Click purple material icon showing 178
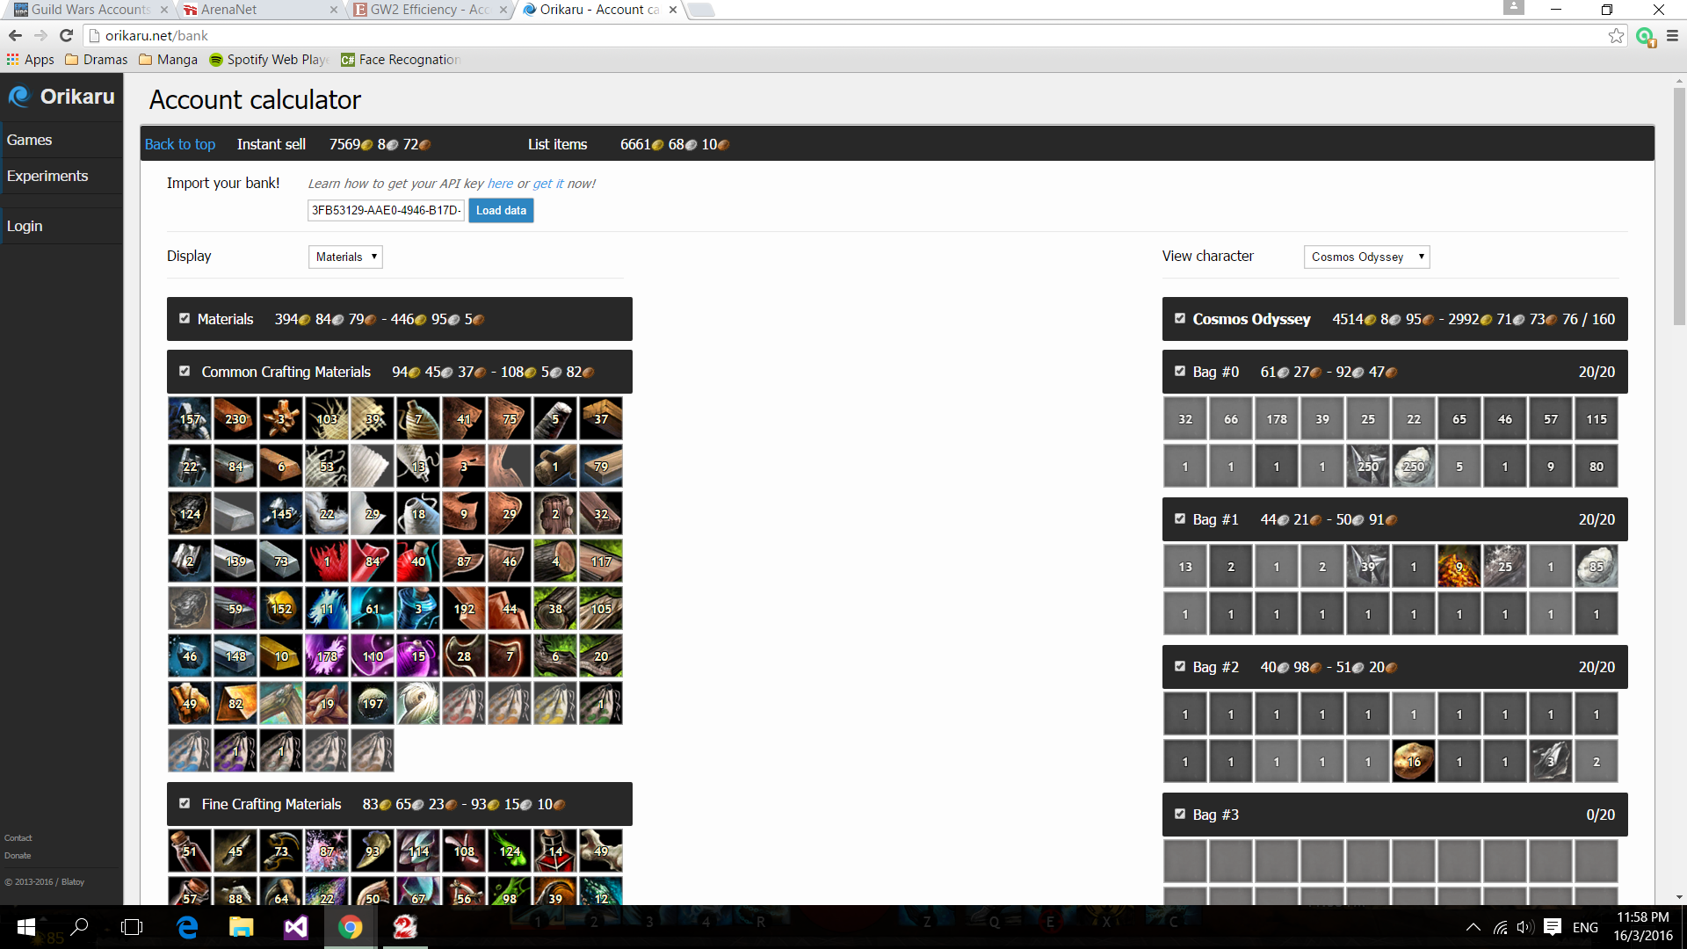The width and height of the screenshot is (1687, 949). pos(327,656)
